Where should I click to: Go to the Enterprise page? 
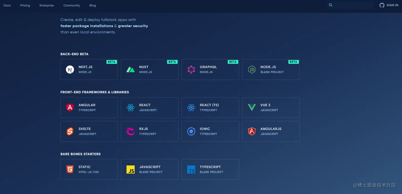pyautogui.click(x=47, y=5)
